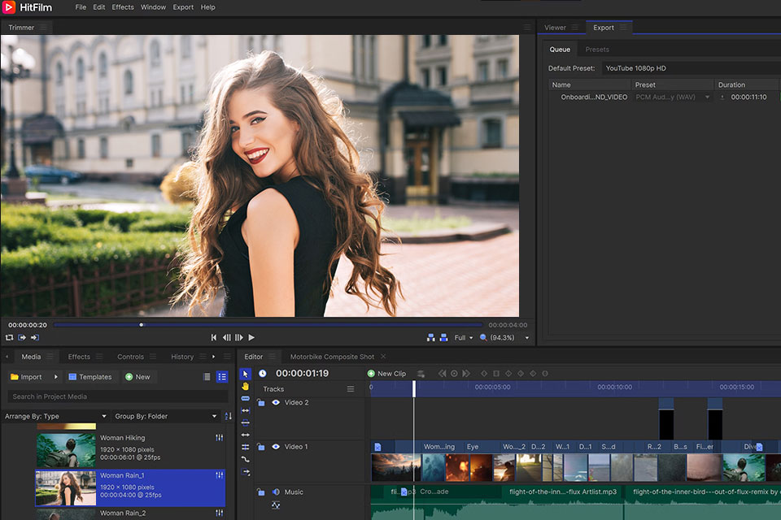The image size is (781, 520).
Task: Open the zoom level dropdown arrow in Trimmer
Action: [x=527, y=338]
